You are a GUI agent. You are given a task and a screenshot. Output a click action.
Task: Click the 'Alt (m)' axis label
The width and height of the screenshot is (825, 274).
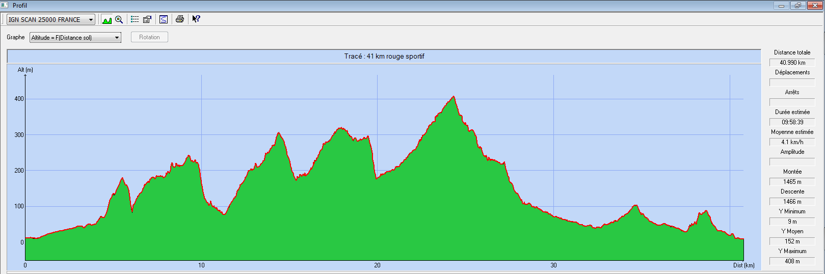(x=25, y=70)
